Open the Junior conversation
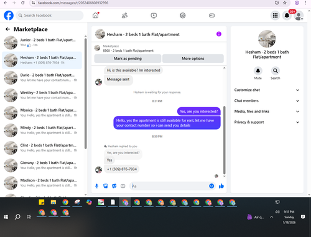The image size is (311, 237). [42, 42]
